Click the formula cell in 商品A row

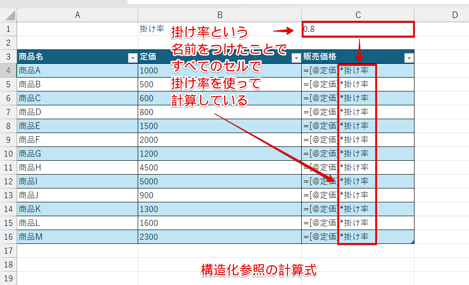358,71
